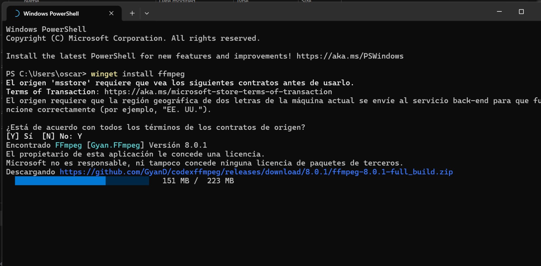Select the Windows PowerShell tab
This screenshot has width=541, height=266.
coord(51,13)
